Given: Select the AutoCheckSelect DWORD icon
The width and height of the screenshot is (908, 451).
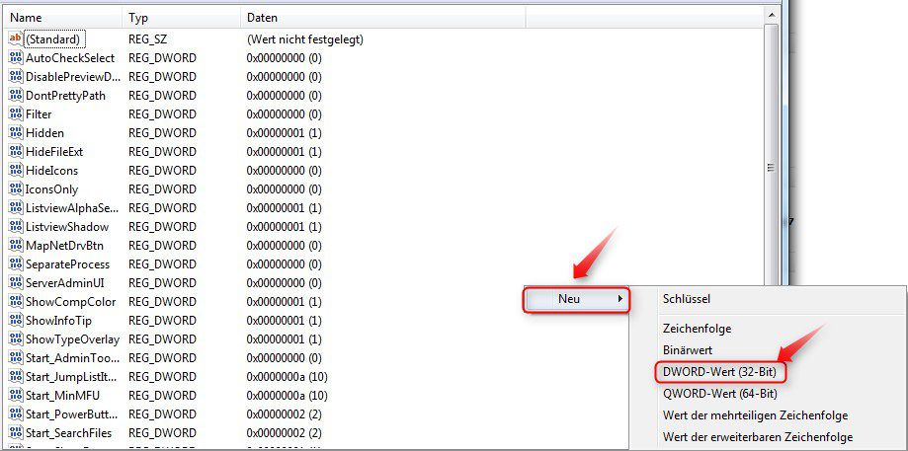Looking at the screenshot, I should point(15,57).
